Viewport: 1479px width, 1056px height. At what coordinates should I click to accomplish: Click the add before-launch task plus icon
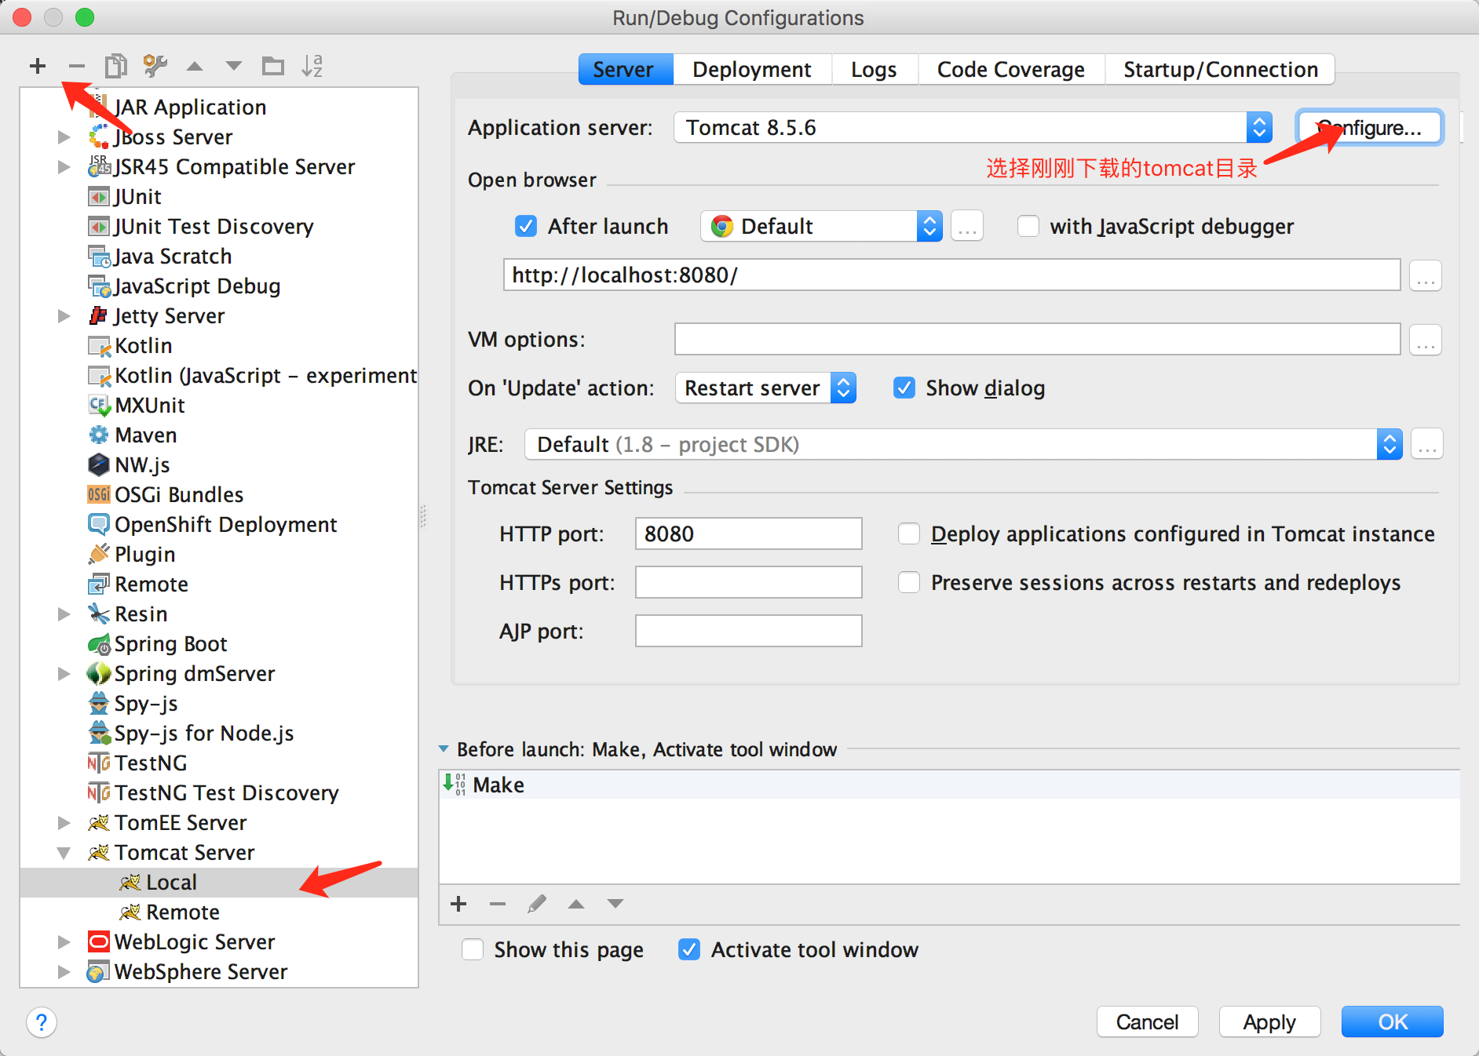[459, 904]
